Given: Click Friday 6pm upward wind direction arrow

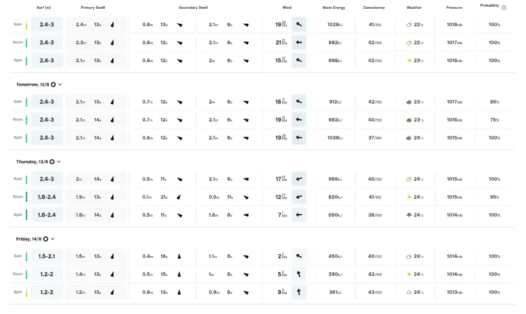Looking at the screenshot, I should [299, 292].
